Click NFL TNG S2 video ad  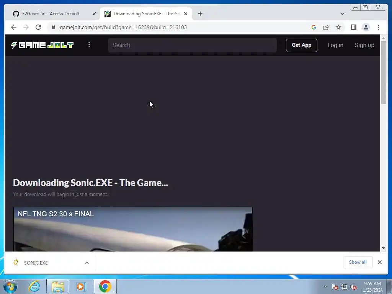pos(133,229)
